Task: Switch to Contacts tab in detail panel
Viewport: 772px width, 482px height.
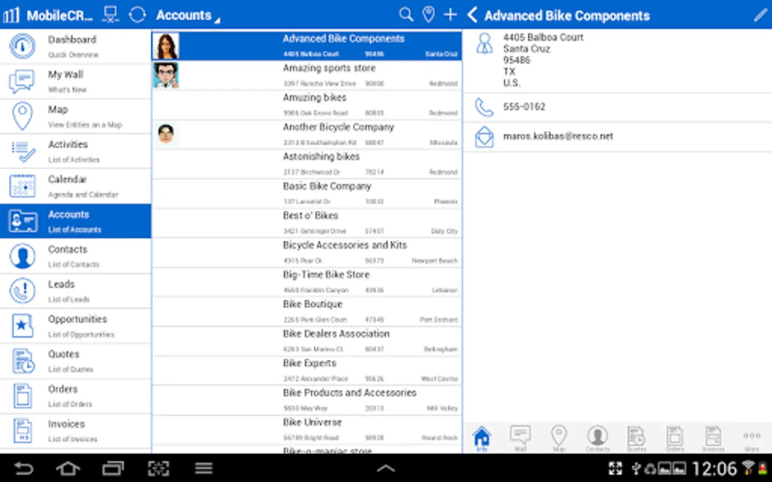Action: (x=597, y=439)
